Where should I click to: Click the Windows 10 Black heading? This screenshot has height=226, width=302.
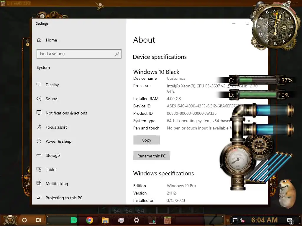156,72
